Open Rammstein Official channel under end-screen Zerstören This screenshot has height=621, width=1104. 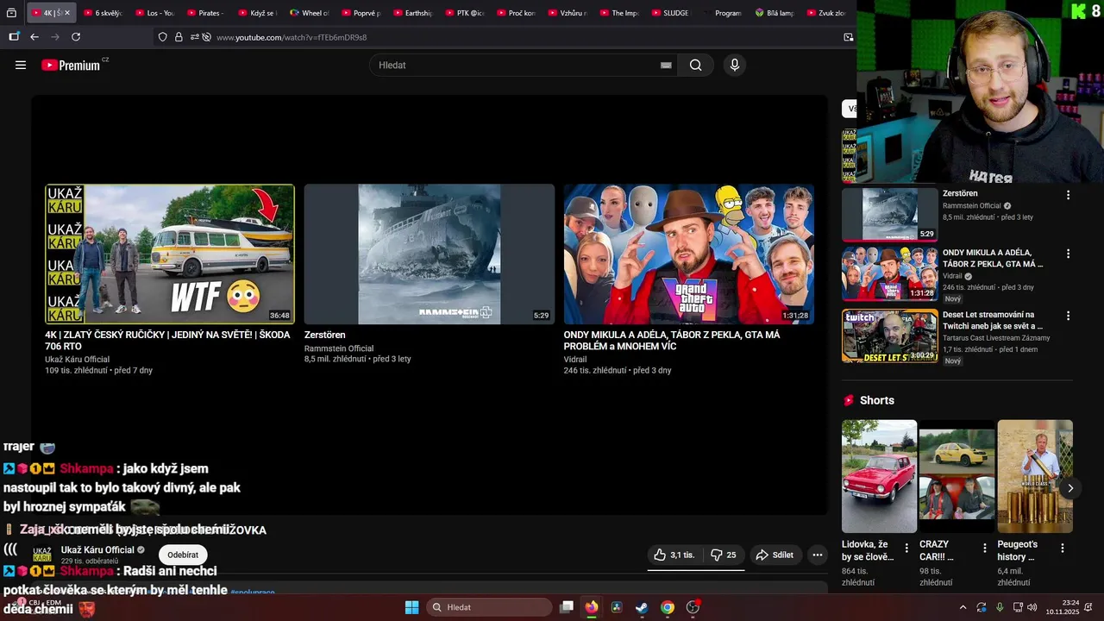[339, 348]
